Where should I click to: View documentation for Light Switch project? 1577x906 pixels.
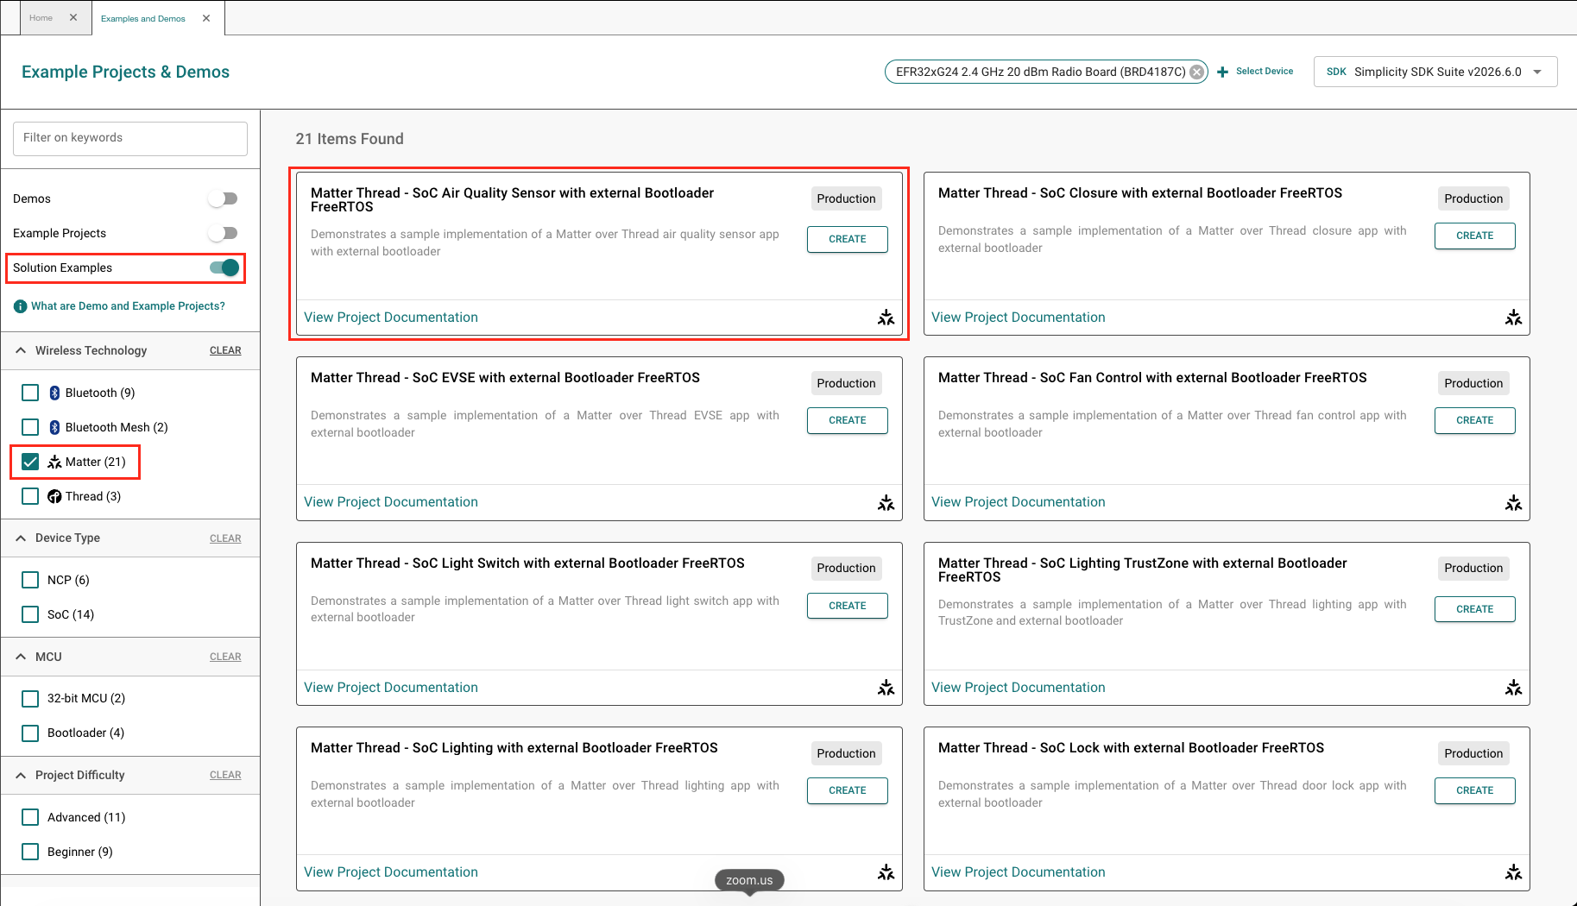[391, 688]
